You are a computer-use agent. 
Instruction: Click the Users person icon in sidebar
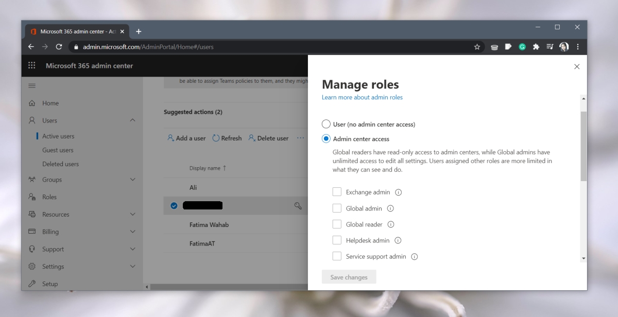[x=32, y=120]
